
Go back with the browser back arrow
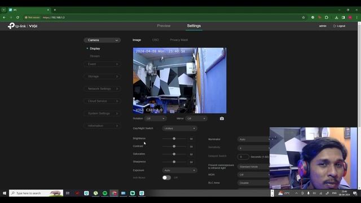(x=4, y=17)
